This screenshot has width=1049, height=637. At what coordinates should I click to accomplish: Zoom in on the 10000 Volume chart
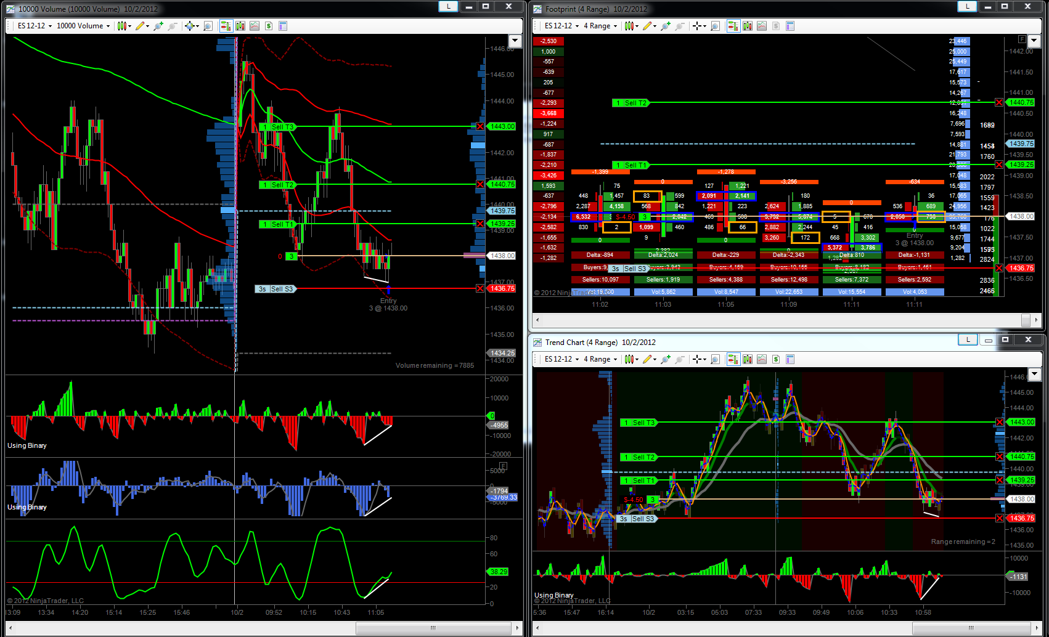click(x=158, y=26)
